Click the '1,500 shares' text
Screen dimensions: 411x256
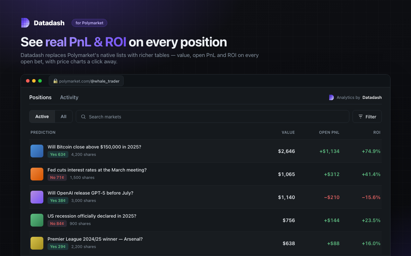tap(82, 177)
